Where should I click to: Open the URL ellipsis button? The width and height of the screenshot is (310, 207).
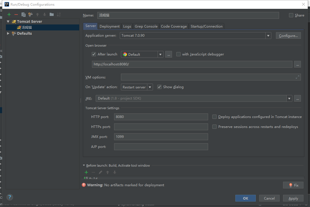pyautogui.click(x=298, y=64)
